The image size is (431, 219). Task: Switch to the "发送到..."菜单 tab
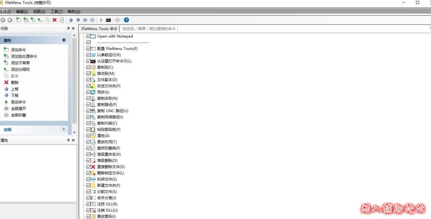[x=133, y=29]
